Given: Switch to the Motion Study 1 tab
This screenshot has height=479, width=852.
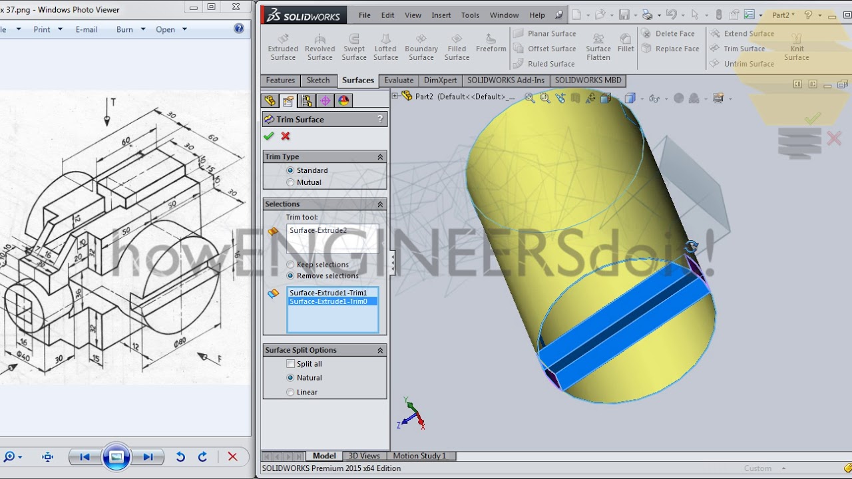Looking at the screenshot, I should point(419,456).
